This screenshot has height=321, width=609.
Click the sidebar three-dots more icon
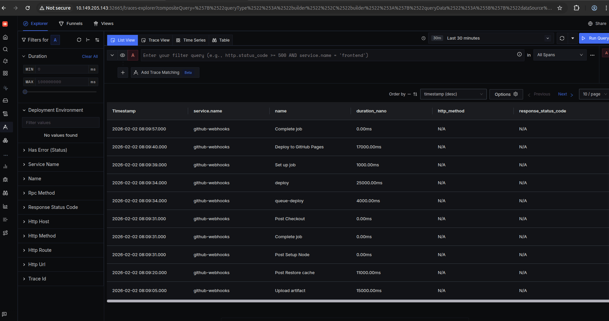5,155
